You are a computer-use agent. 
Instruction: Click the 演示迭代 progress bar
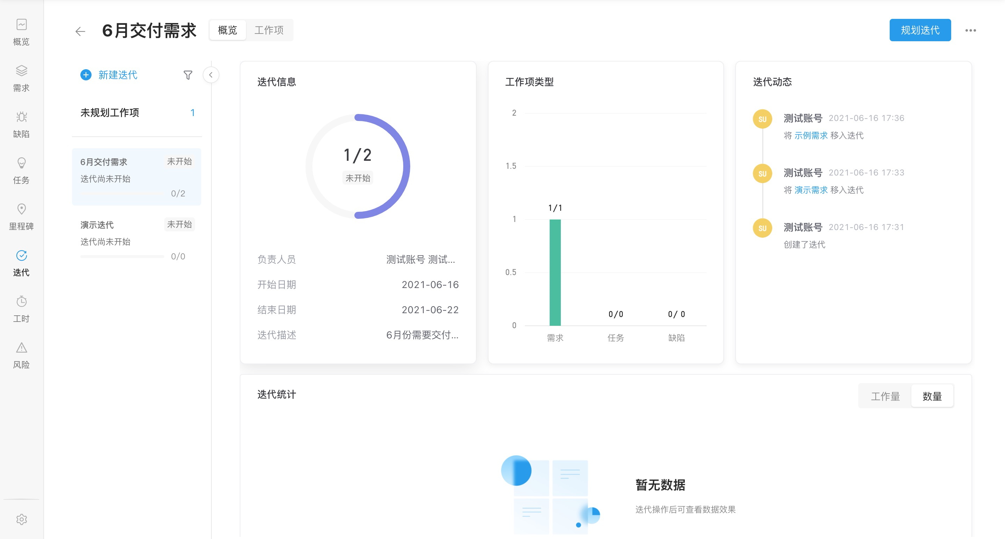coord(122,257)
